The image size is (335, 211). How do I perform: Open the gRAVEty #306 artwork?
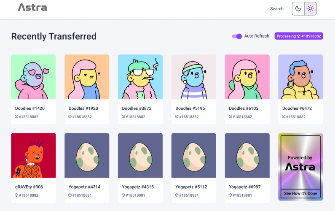point(33,155)
